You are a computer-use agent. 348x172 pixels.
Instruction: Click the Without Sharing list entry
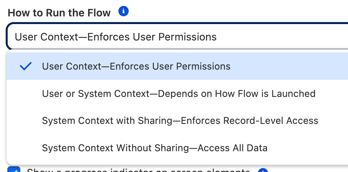(x=177, y=148)
